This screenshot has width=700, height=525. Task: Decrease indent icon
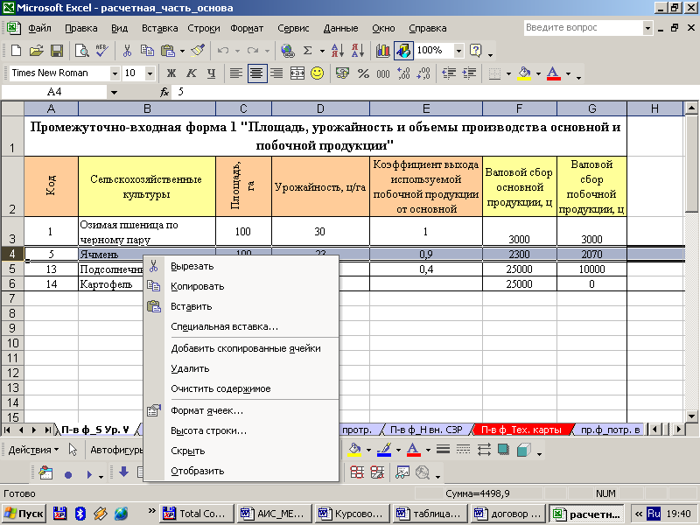click(x=449, y=73)
